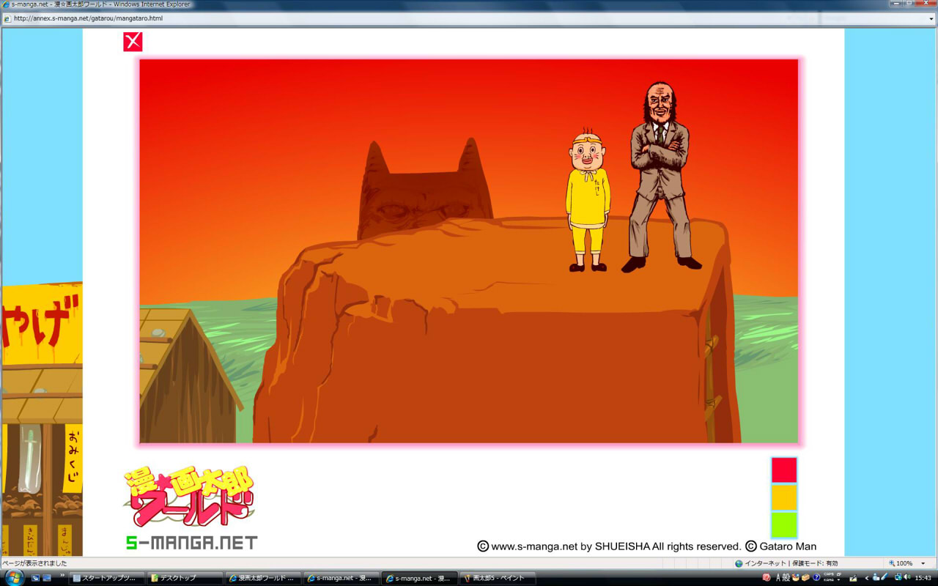938x586 pixels.
Task: Click the system clock showing 15:43
Action: pyautogui.click(x=923, y=578)
